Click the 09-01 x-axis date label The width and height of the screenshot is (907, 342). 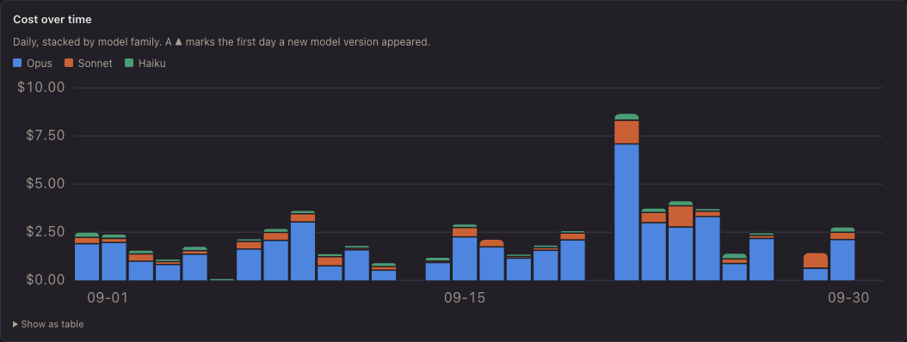[108, 298]
